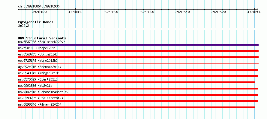Image resolution: width=267 pixels, height=119 pixels.
Task: Select the red bar under nsv4442818
Action: [x=138, y=95]
